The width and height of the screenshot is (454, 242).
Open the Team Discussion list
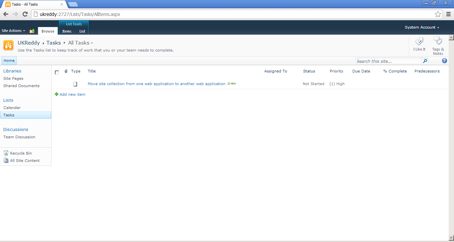19,137
